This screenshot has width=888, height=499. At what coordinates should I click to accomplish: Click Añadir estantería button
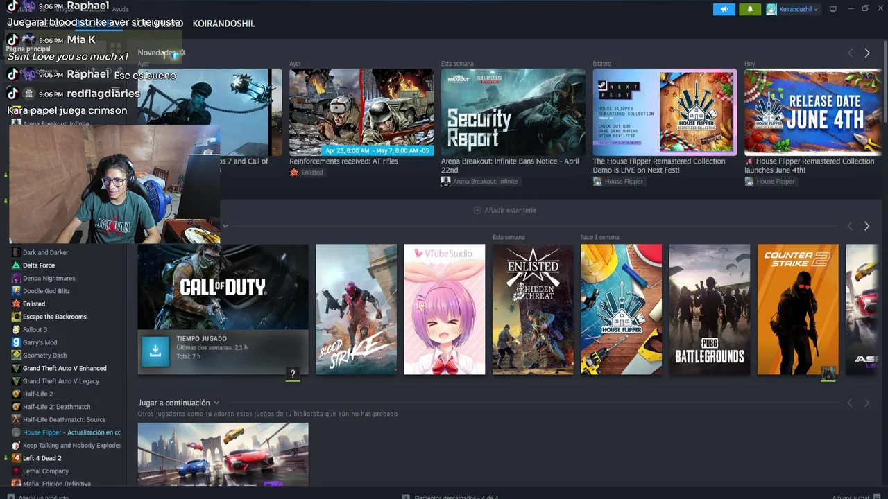[x=505, y=210]
